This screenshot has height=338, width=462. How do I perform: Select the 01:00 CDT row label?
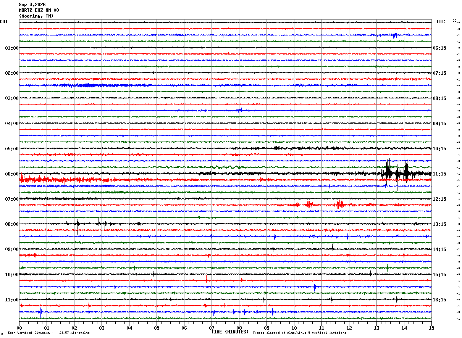tap(11, 48)
